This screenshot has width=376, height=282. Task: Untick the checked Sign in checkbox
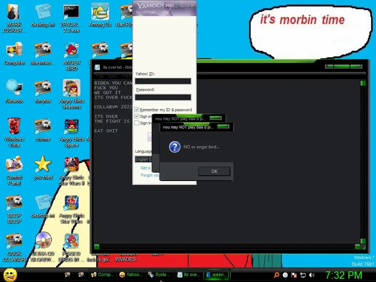[x=137, y=116]
